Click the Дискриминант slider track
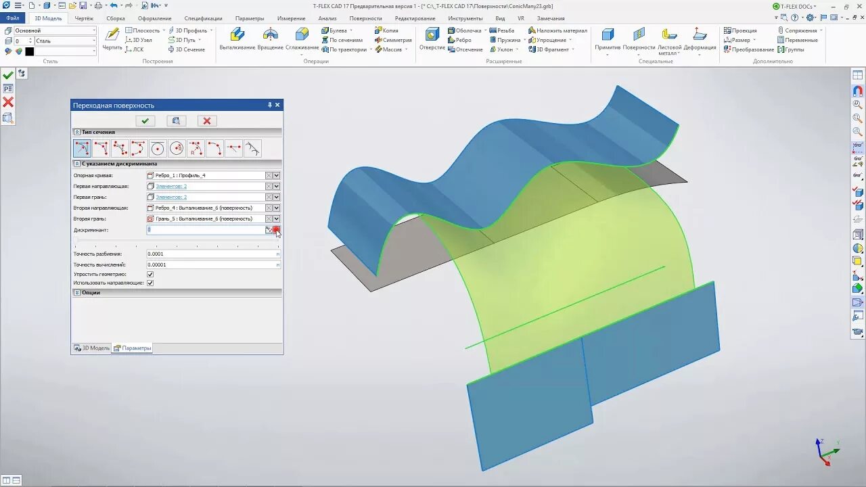Screen dimensions: 866x487 coord(177,240)
